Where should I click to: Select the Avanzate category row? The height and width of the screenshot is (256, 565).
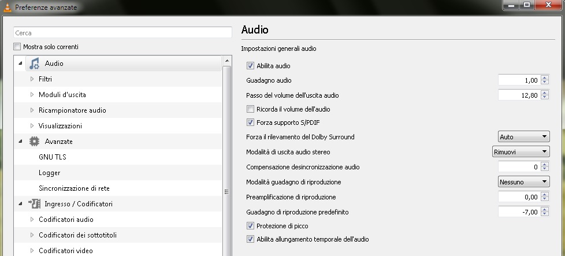(x=118, y=142)
